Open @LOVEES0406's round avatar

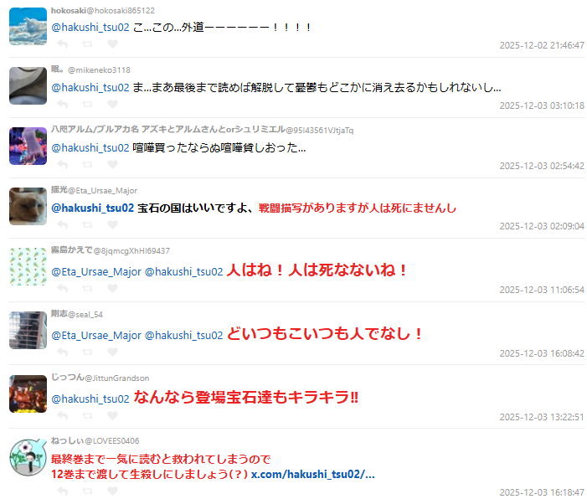click(x=28, y=457)
